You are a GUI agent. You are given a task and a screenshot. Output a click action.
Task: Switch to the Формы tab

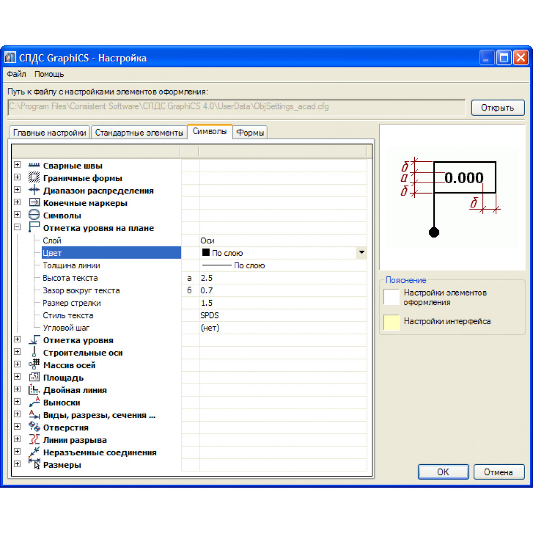click(250, 133)
